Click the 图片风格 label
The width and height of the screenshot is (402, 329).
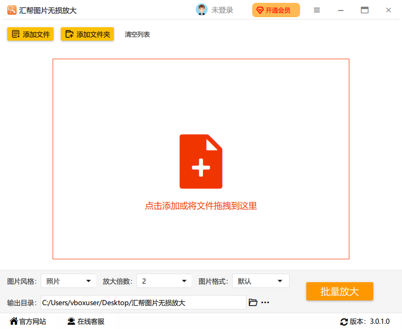pyautogui.click(x=22, y=281)
